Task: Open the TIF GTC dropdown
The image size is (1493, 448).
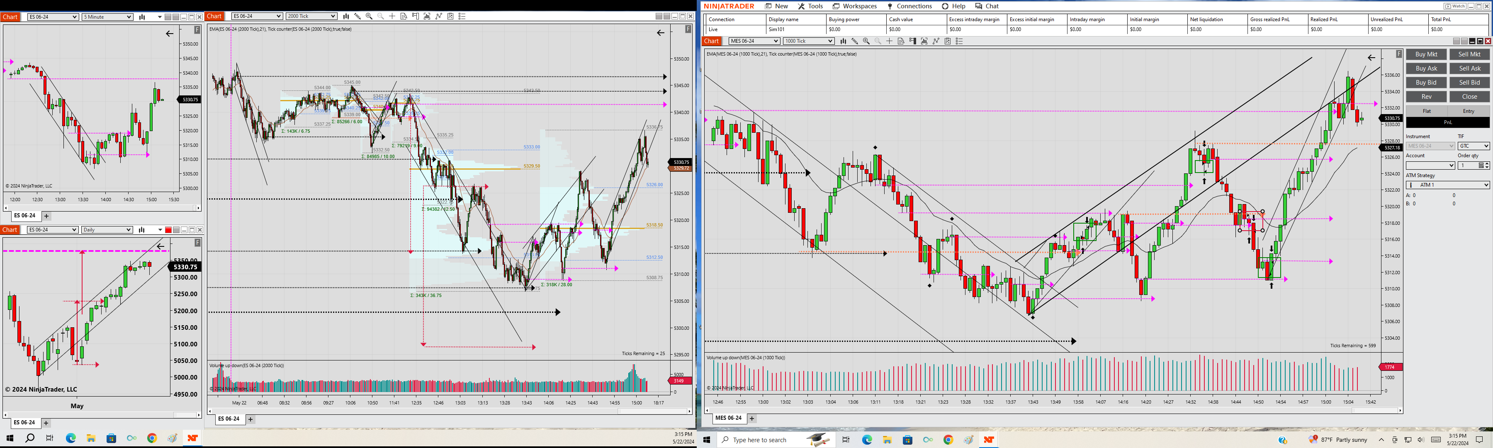Action: (1474, 146)
